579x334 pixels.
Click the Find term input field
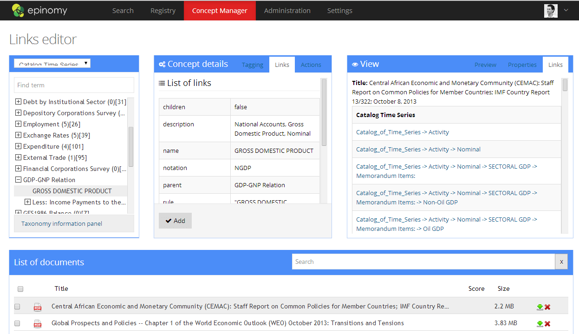coord(74,85)
